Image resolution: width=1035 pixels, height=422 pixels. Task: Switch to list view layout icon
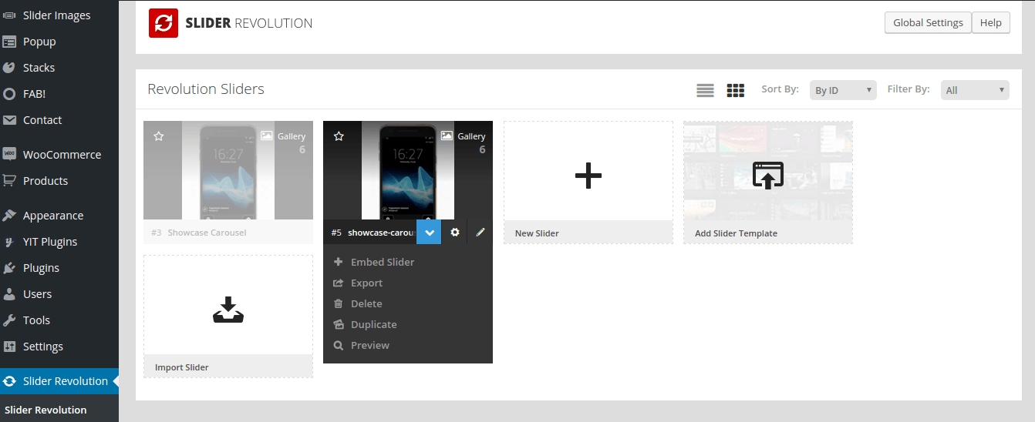(705, 91)
